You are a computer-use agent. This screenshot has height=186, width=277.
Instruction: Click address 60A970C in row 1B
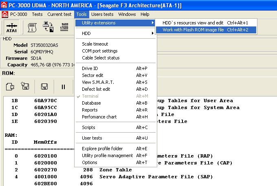pos(46,101)
